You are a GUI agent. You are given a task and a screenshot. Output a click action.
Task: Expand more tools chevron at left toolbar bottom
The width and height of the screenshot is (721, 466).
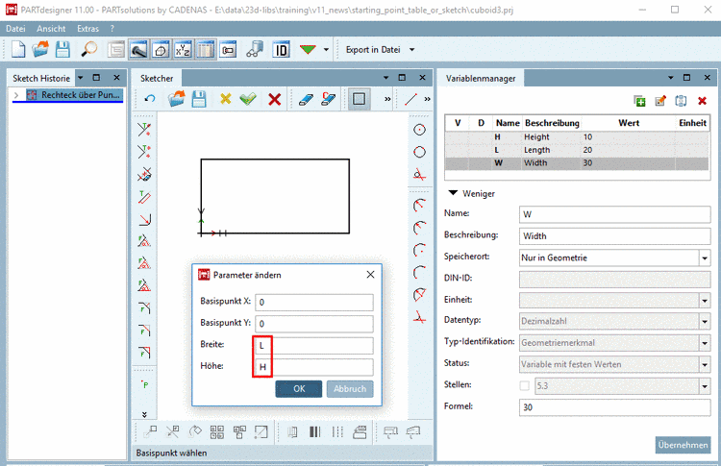tap(144, 414)
